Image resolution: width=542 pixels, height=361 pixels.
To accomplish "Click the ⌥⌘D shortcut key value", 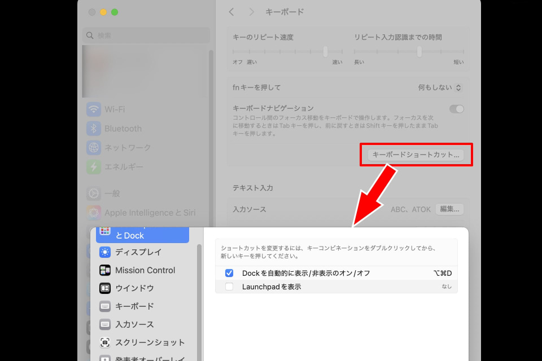I will point(443,273).
